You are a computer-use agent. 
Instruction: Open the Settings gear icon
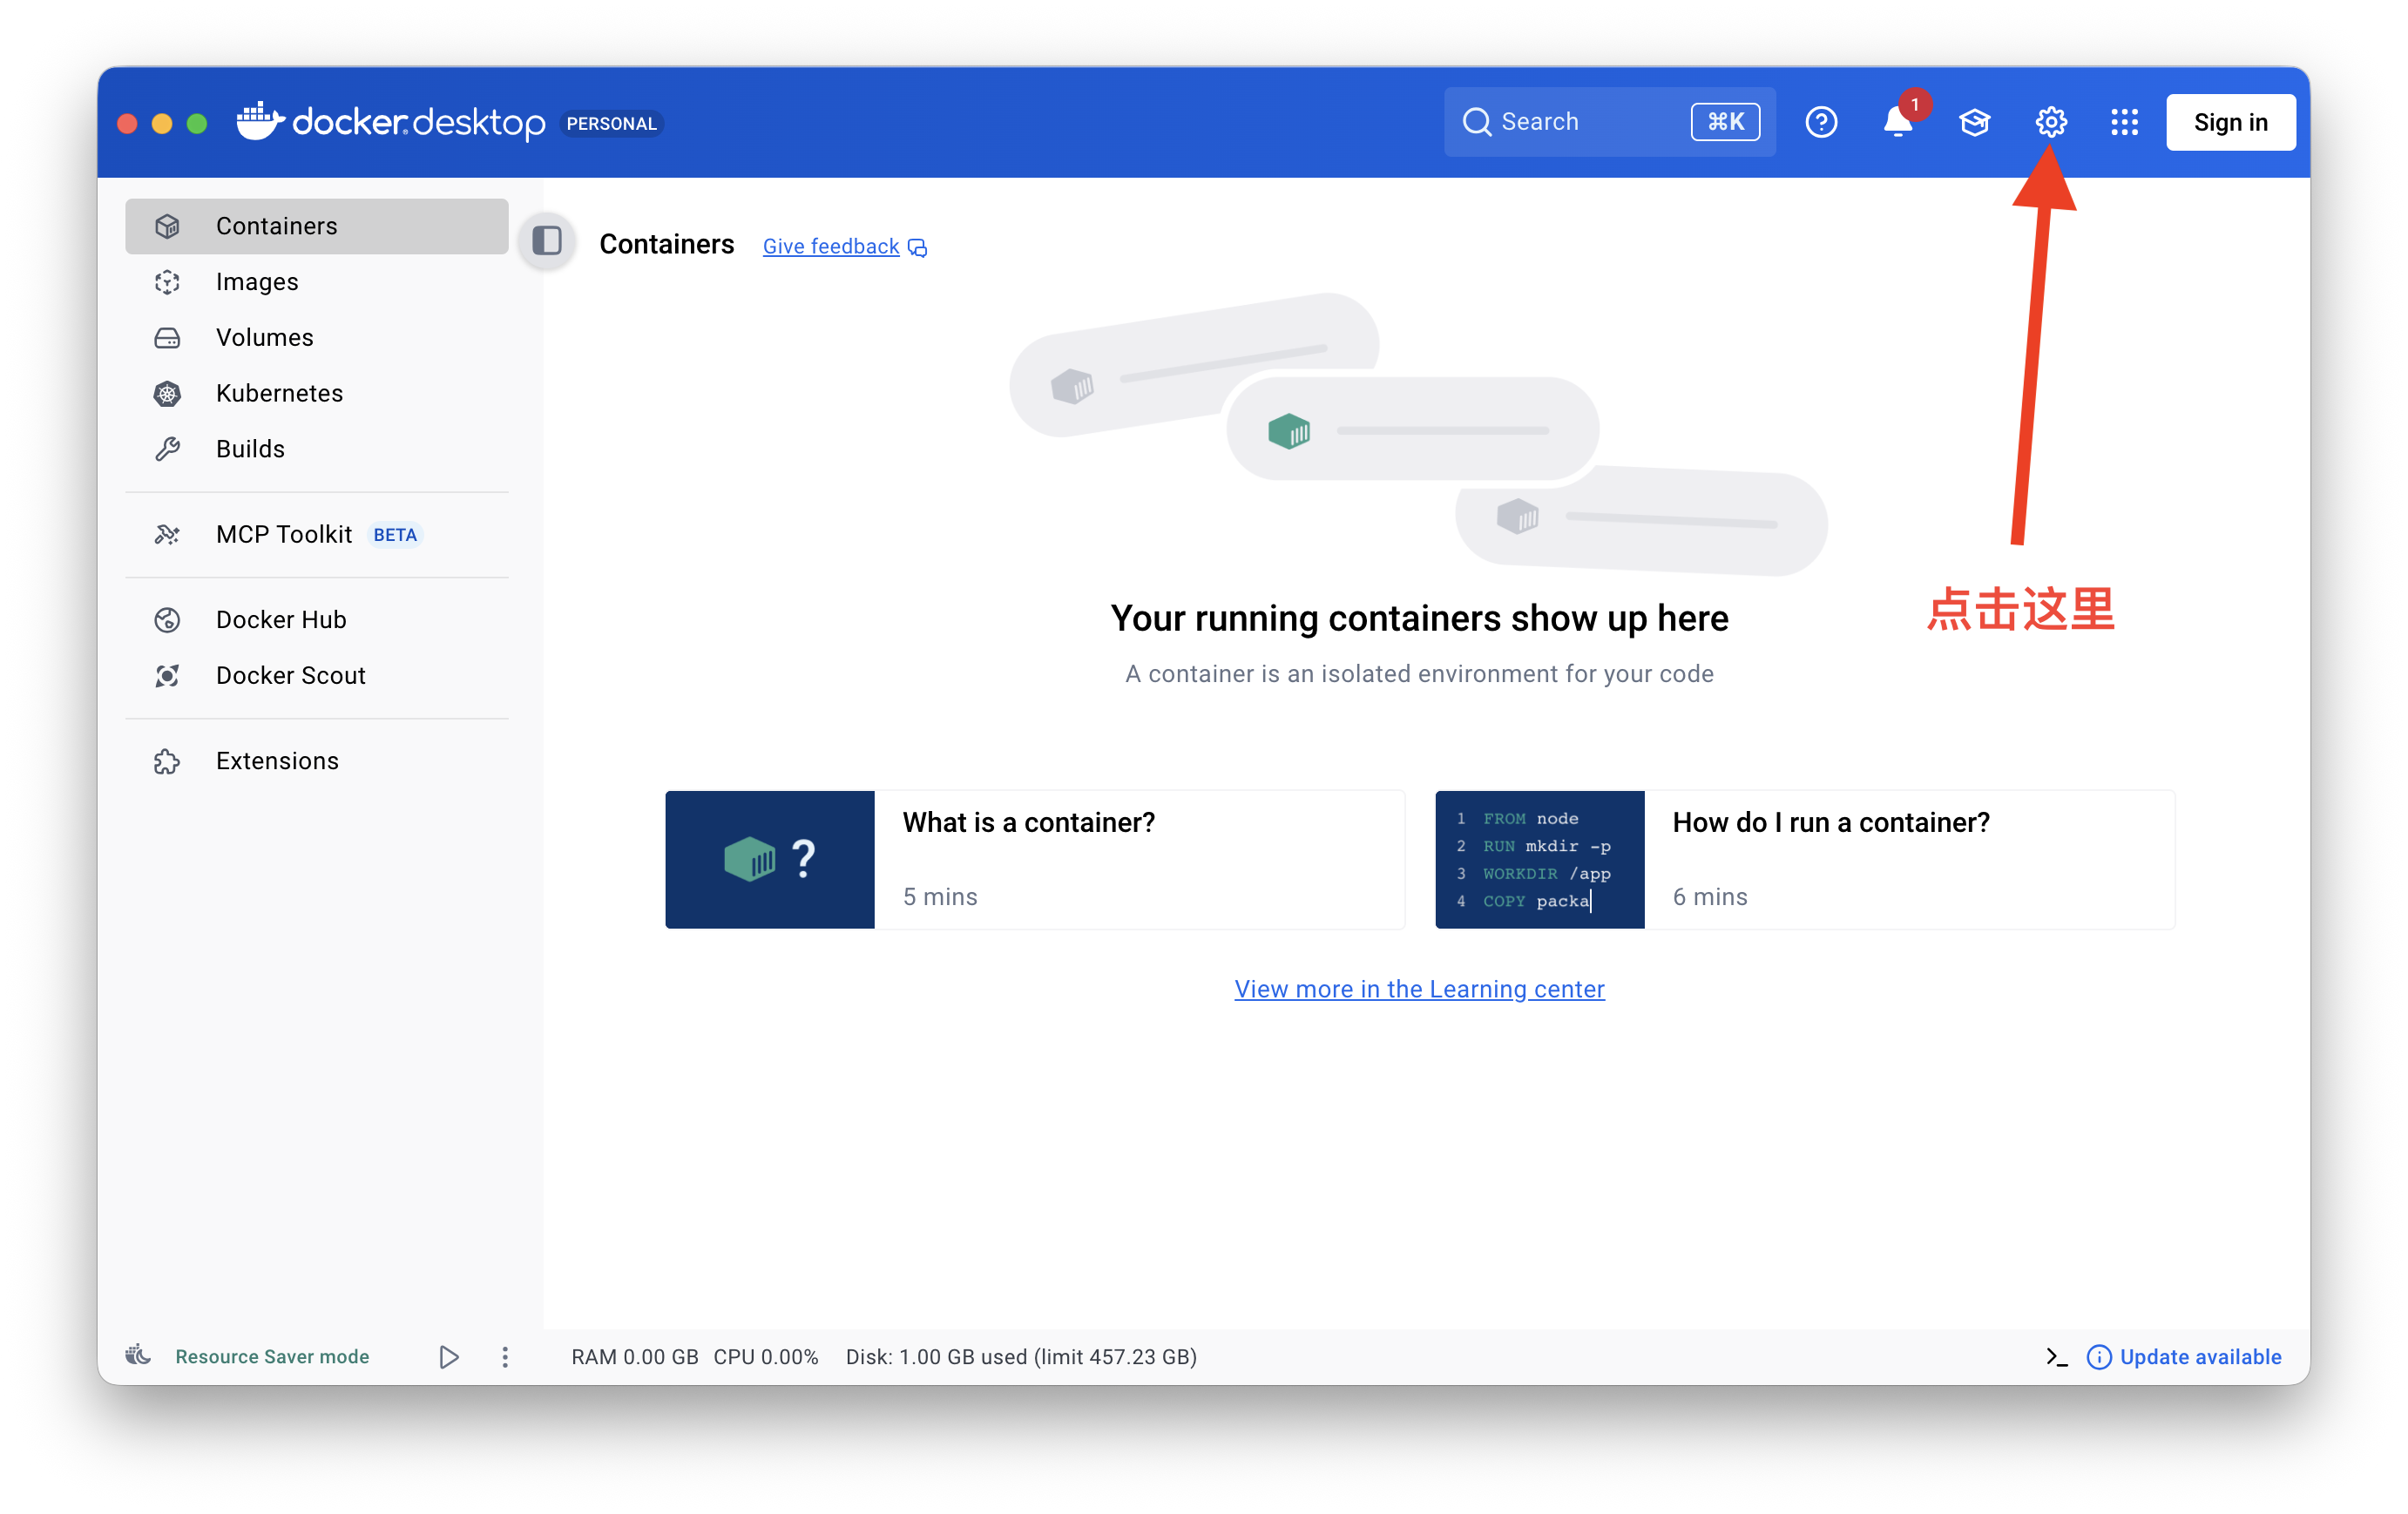pyautogui.click(x=2050, y=122)
